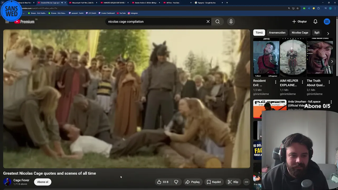Viewport: 338px width, 190px height.
Task: Bookmark this page with the star icon
Action: 298,8
